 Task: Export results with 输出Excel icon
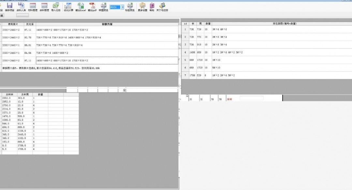[80, 6]
